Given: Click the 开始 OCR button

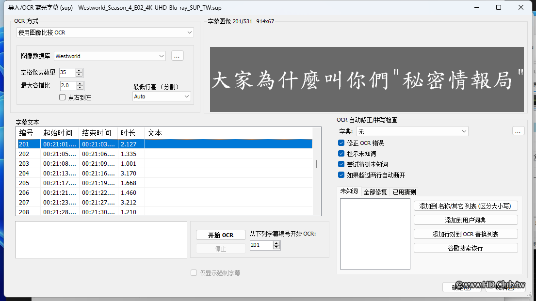Looking at the screenshot, I should 221,235.
